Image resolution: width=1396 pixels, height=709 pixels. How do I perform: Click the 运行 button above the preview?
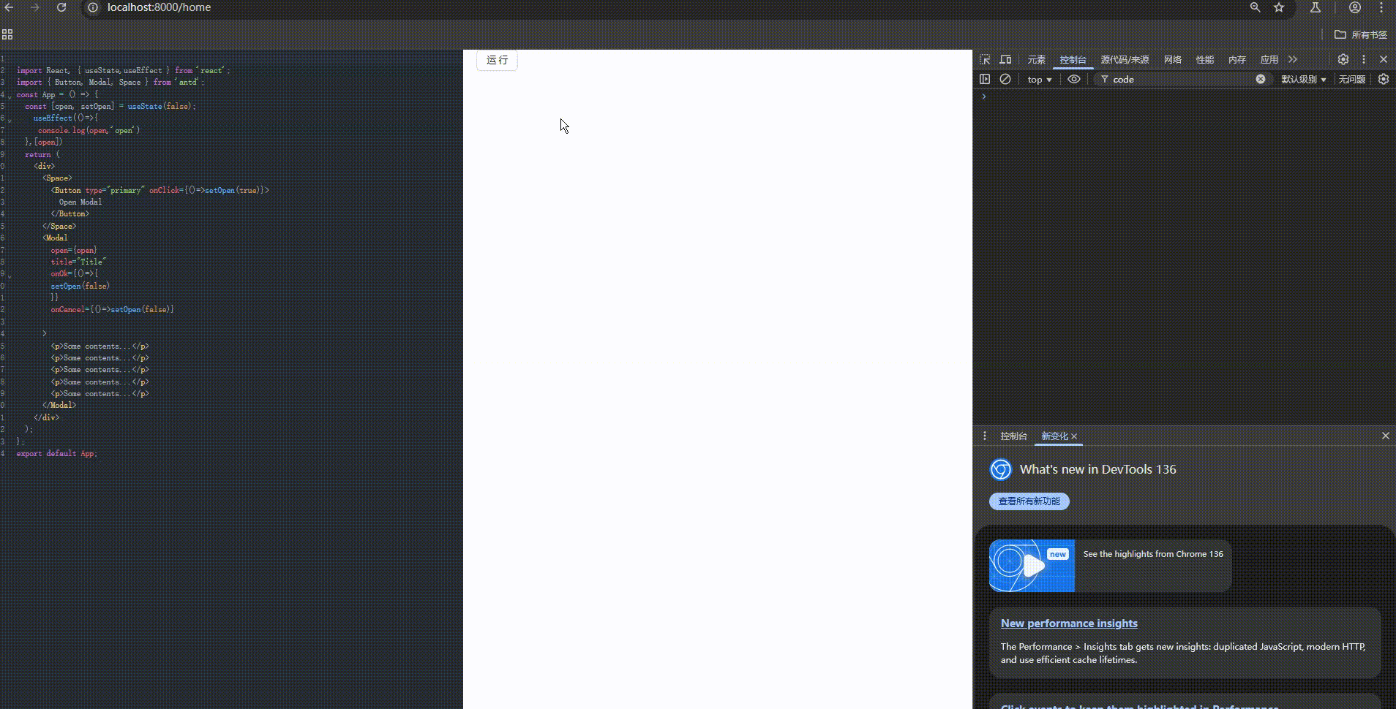point(497,61)
